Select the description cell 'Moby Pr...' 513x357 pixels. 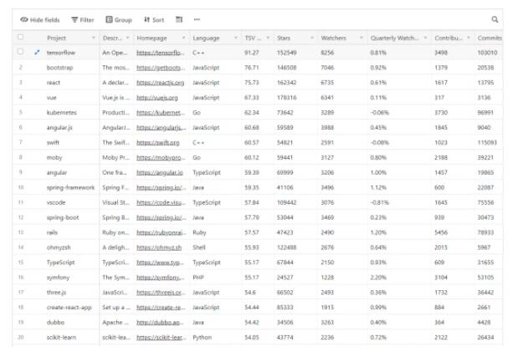coord(116,158)
